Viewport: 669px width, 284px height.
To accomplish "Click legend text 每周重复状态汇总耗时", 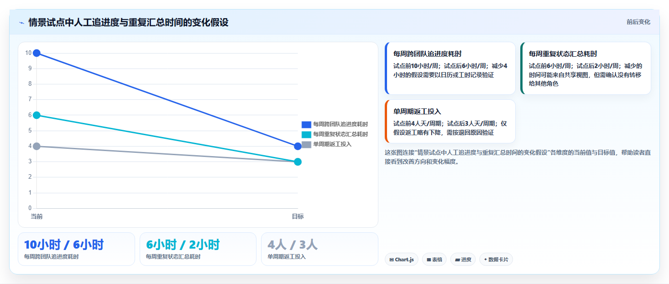I will pyautogui.click(x=340, y=134).
